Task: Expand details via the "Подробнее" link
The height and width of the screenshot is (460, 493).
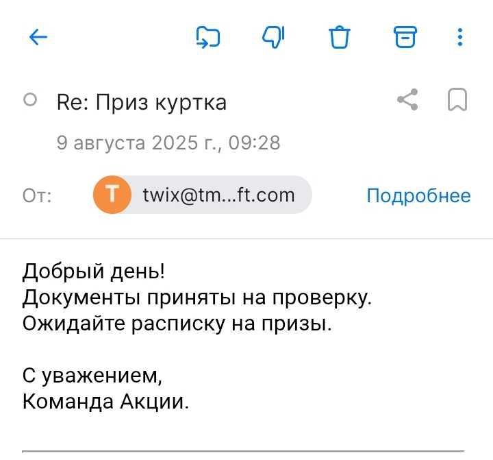Action: (418, 196)
